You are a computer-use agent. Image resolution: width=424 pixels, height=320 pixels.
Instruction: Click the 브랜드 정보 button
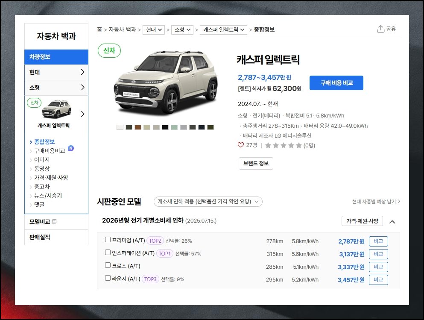(x=256, y=163)
